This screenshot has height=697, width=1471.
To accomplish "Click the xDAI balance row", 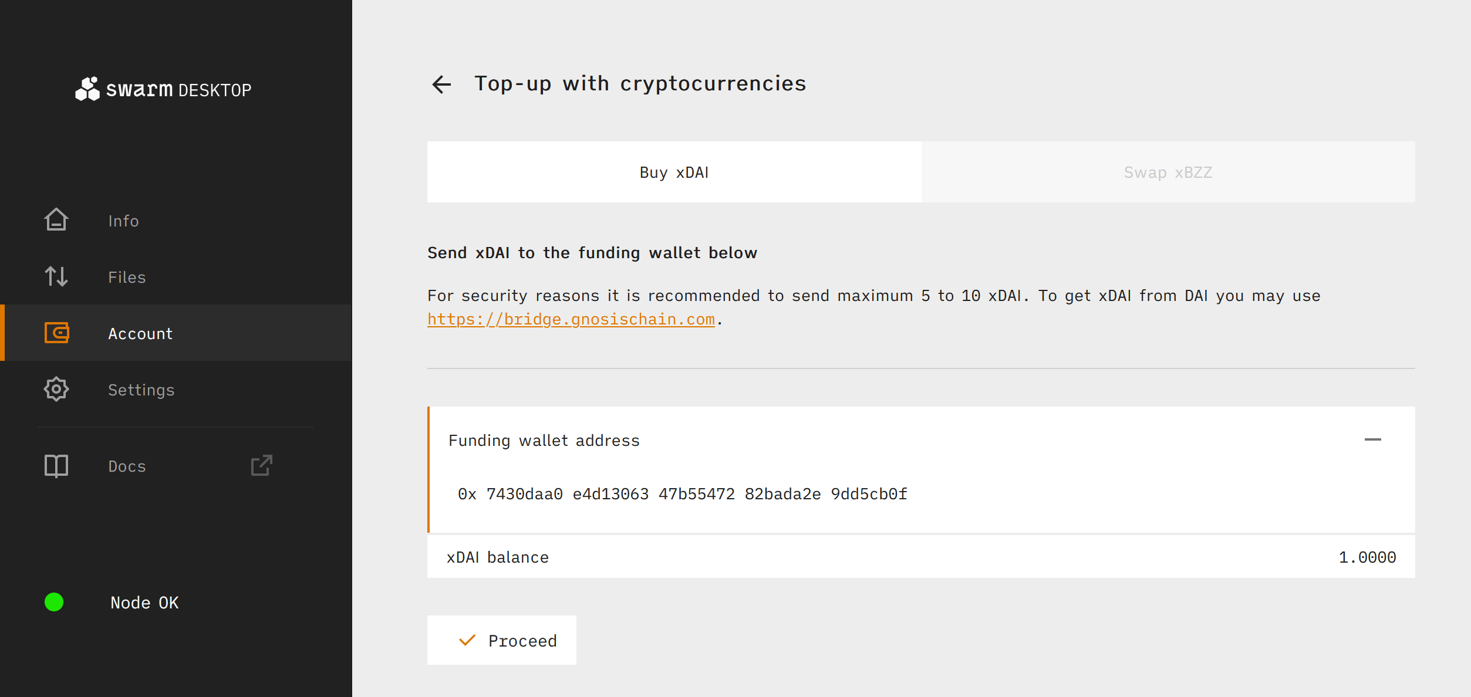I will pyautogui.click(x=920, y=557).
